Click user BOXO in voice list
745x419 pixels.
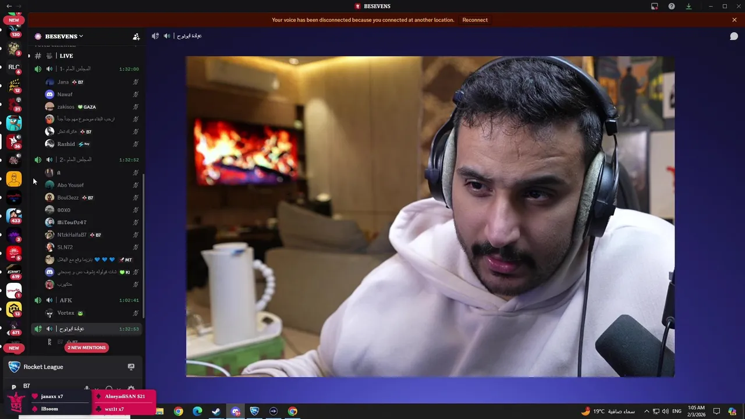92,210
